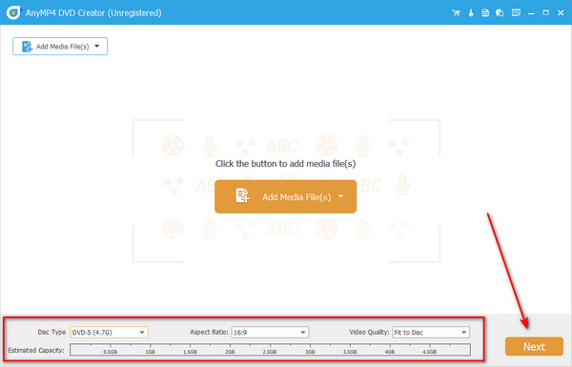The width and height of the screenshot is (572, 367).
Task: Click the 'Disc Type' label
Action: tap(51, 332)
